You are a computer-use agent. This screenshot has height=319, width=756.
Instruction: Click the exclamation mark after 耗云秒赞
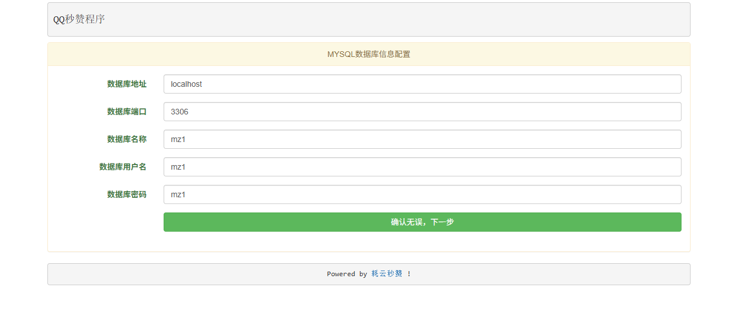click(409, 274)
